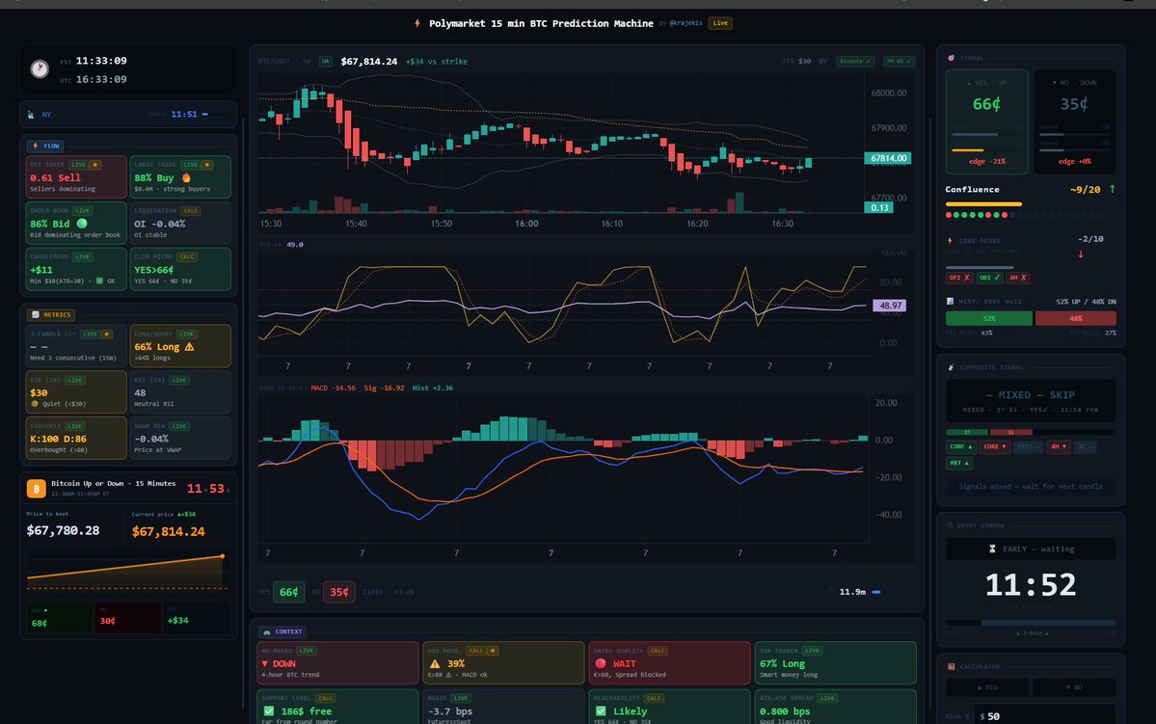Click the 48.97 RSI value label
Screen dimensions: 1156x724
pyautogui.click(x=890, y=306)
